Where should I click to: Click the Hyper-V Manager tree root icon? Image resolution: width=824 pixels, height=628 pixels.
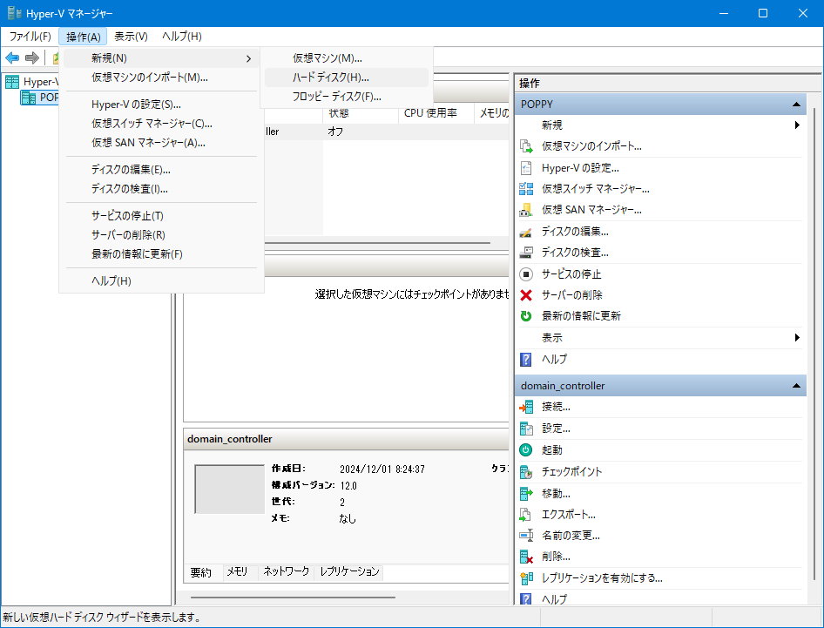12,82
